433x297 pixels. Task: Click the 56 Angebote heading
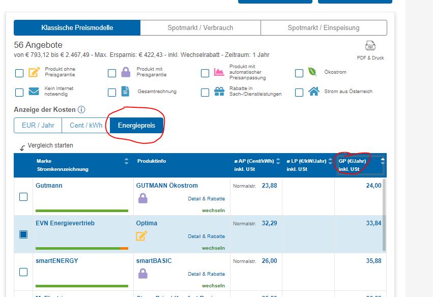coord(38,45)
